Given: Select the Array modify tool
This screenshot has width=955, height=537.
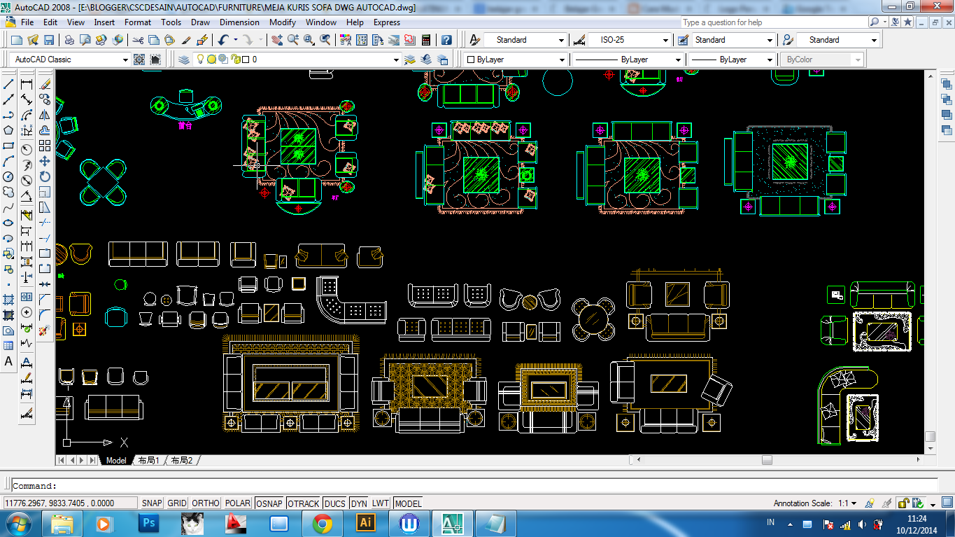Looking at the screenshot, I should (x=45, y=146).
